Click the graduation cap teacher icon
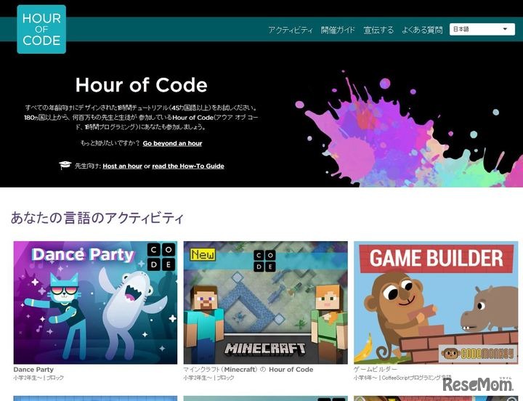This screenshot has height=401, width=523. 65,165
